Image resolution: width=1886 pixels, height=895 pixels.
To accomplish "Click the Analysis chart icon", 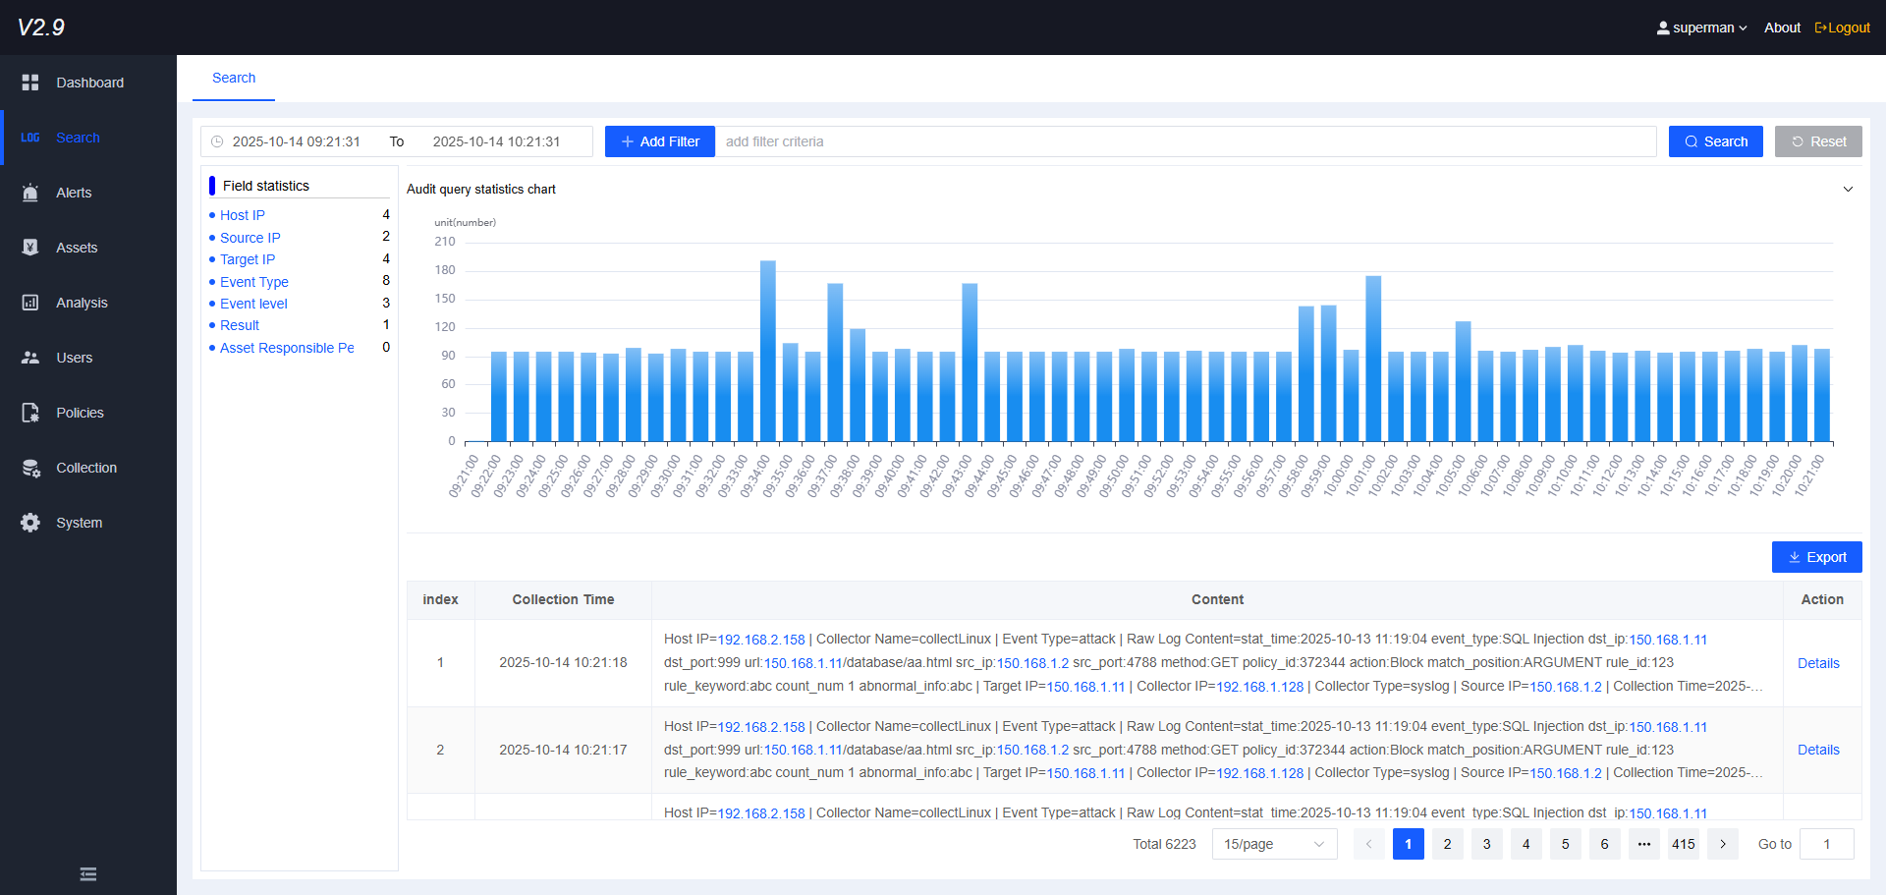I will [30, 303].
